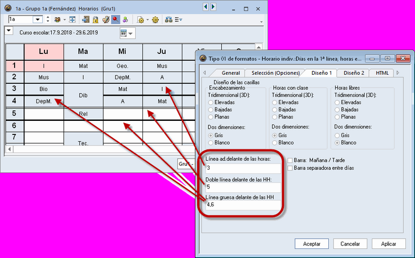Maximize the Tipo 01 de formatos dialog
Screen dimensions: 415x258
(387, 58)
